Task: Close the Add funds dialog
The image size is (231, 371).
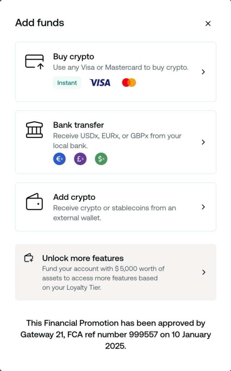Action: pos(208,24)
